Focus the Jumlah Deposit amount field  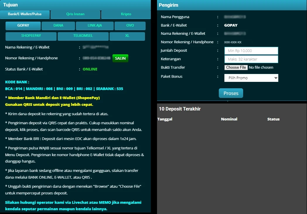[x=251, y=51]
